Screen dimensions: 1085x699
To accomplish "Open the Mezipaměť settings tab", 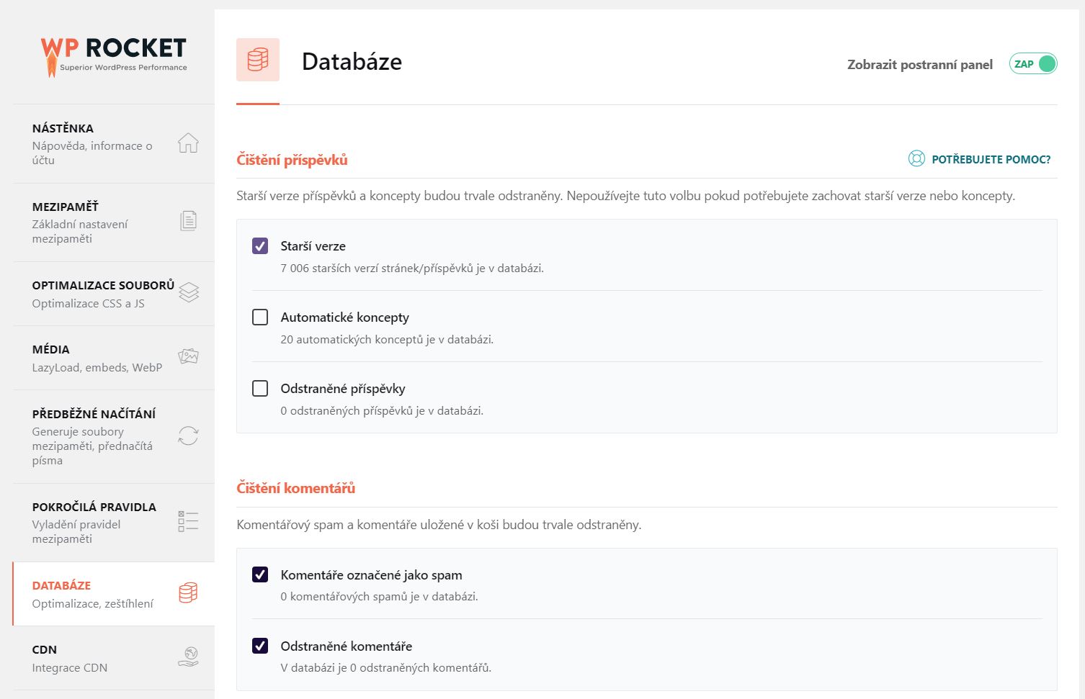I will [x=114, y=222].
